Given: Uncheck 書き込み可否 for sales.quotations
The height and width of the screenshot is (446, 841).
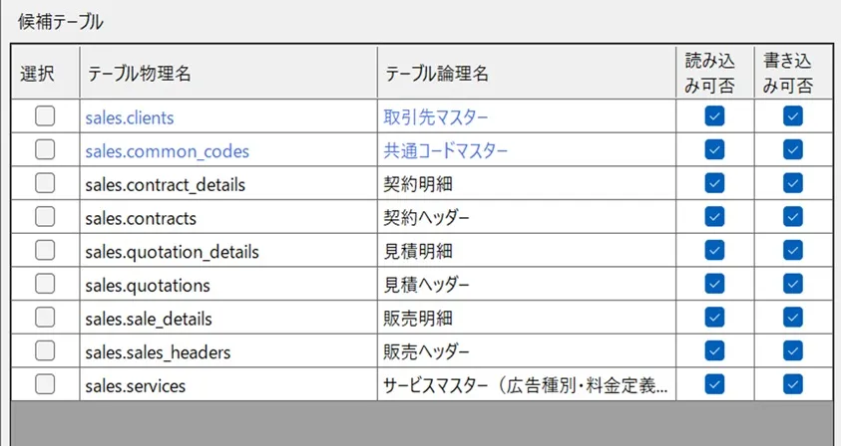Looking at the screenshot, I should [793, 284].
